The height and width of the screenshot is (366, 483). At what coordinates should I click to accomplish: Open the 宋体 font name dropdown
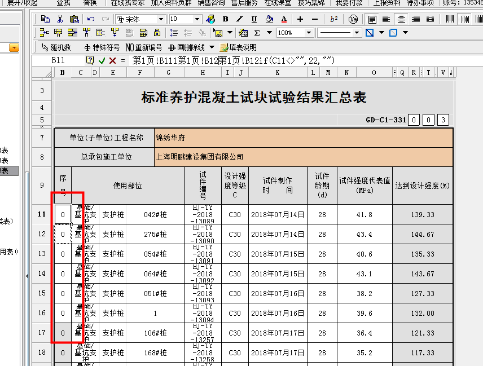coord(161,19)
